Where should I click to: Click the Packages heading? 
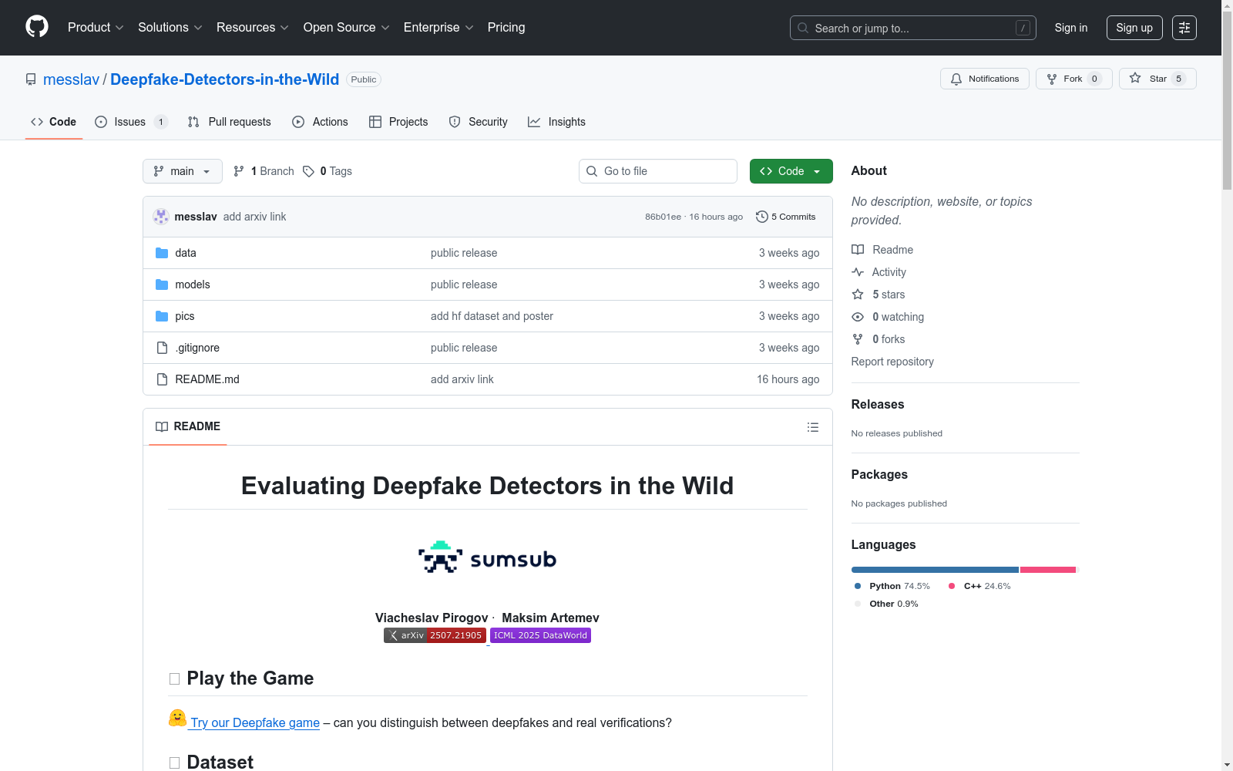click(879, 474)
